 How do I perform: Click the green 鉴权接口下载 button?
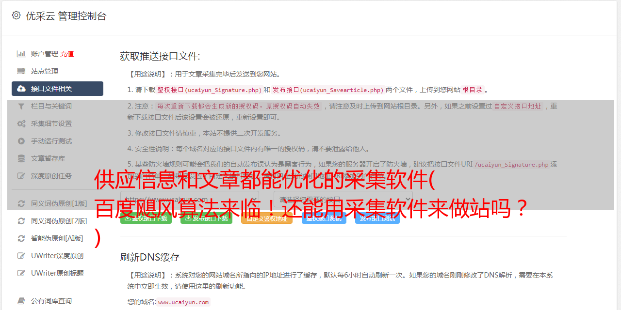click(x=146, y=218)
